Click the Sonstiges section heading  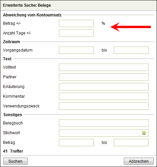[x=13, y=115]
